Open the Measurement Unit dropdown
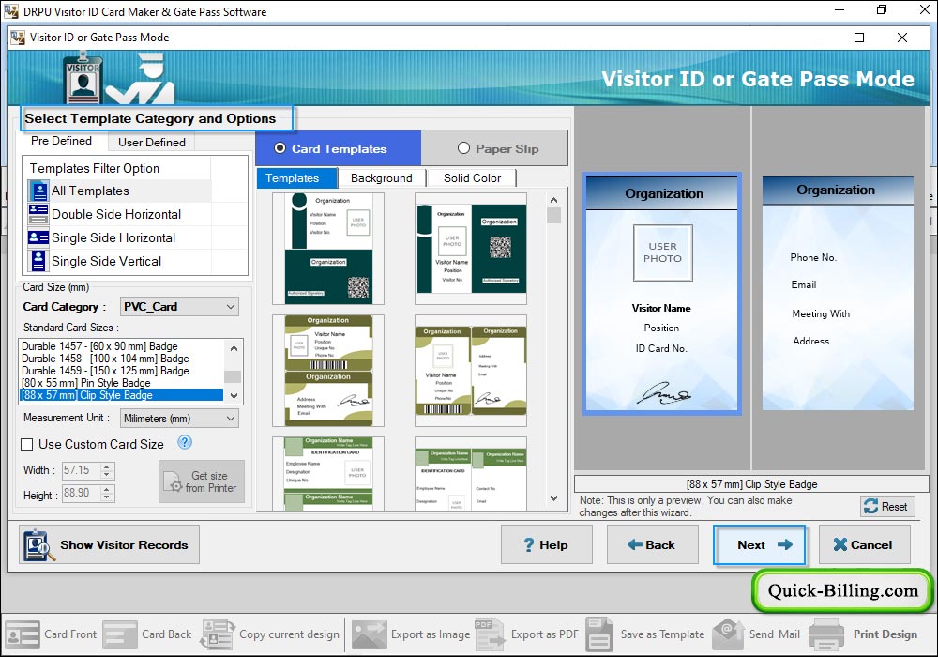Image resolution: width=938 pixels, height=657 pixels. tap(179, 419)
